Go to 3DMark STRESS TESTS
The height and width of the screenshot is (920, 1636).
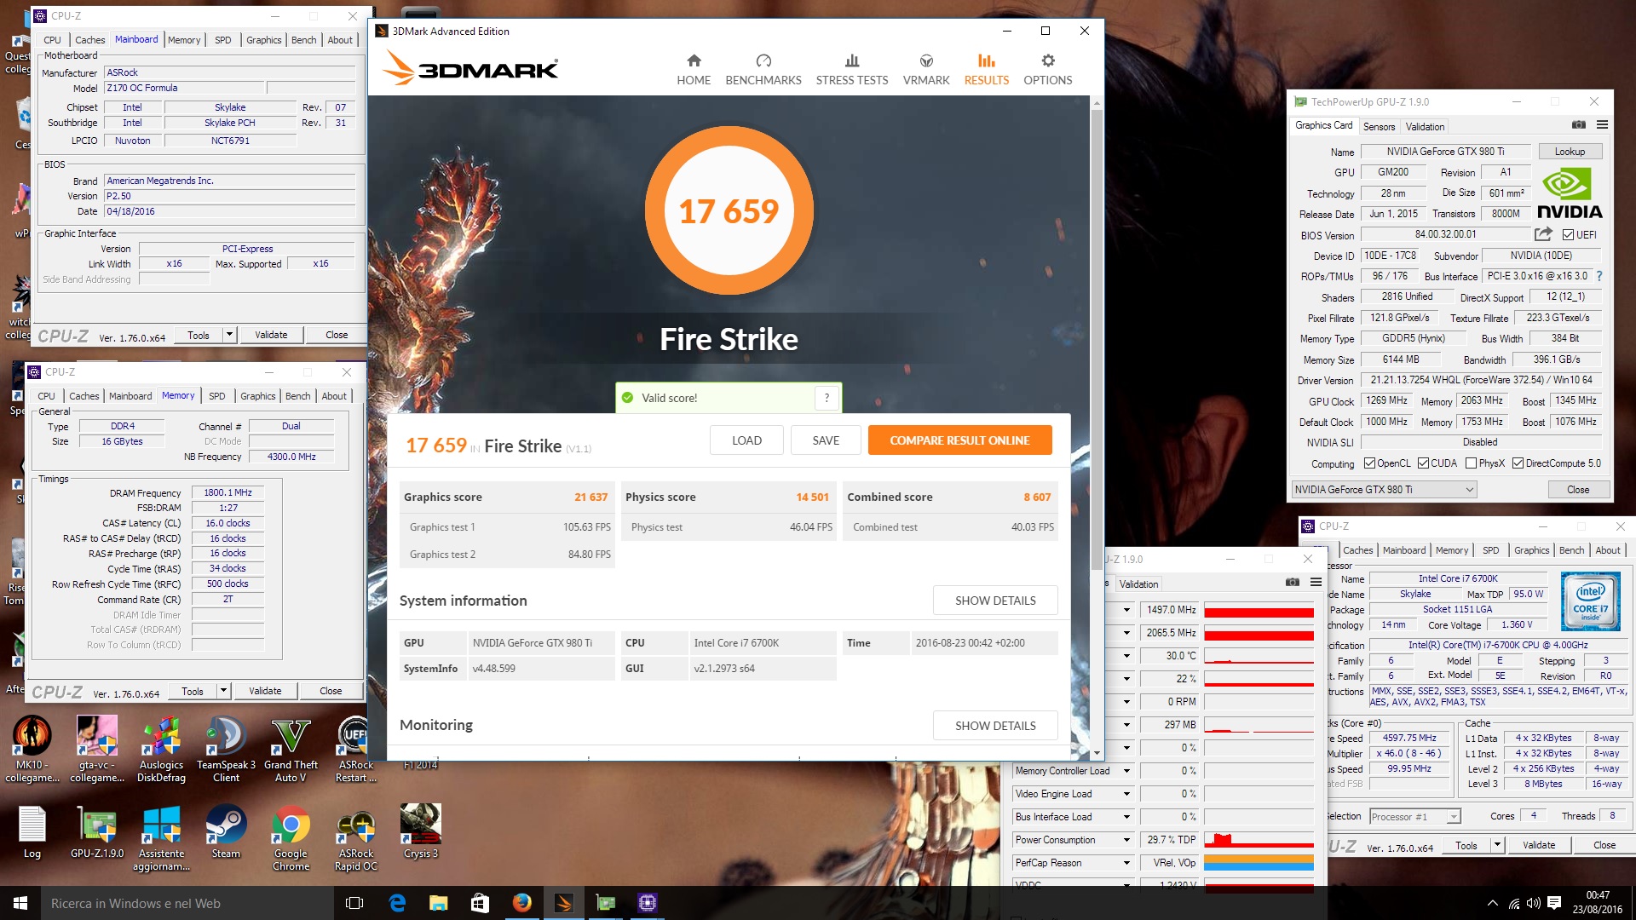[x=852, y=70]
